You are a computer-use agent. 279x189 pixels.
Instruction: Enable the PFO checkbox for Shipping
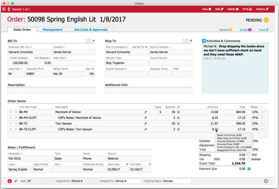tap(248, 155)
